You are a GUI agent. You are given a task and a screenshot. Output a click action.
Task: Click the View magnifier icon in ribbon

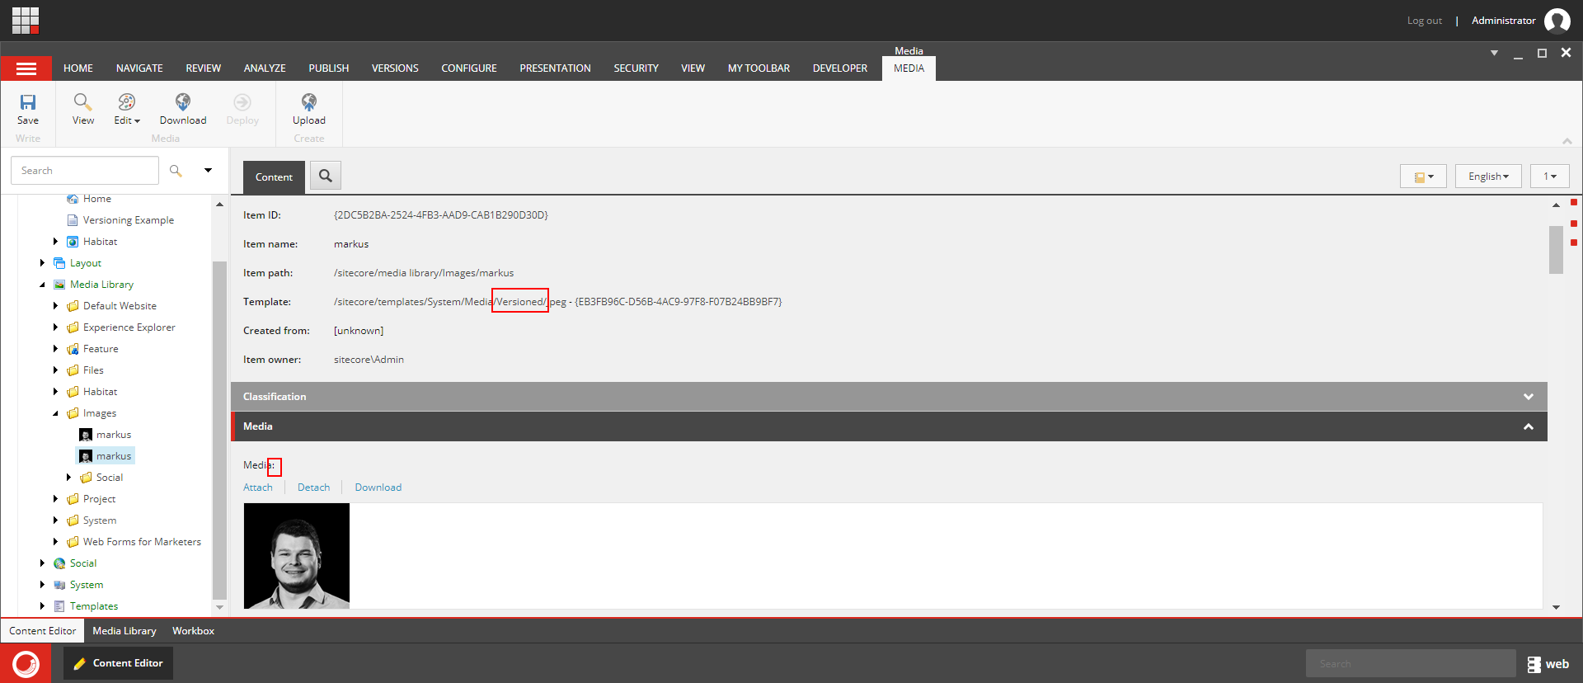(82, 101)
